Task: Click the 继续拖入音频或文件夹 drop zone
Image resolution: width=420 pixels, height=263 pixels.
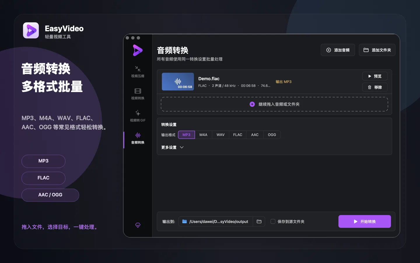Action: point(274,104)
